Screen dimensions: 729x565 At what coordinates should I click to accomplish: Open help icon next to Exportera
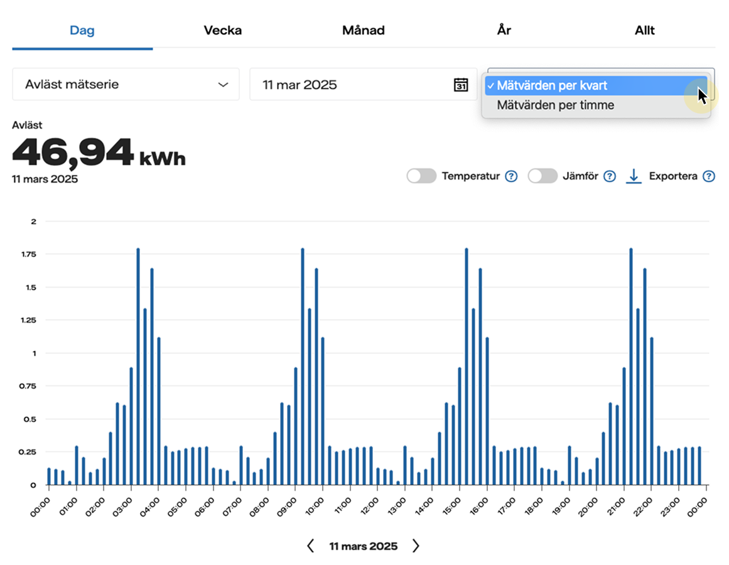(709, 176)
